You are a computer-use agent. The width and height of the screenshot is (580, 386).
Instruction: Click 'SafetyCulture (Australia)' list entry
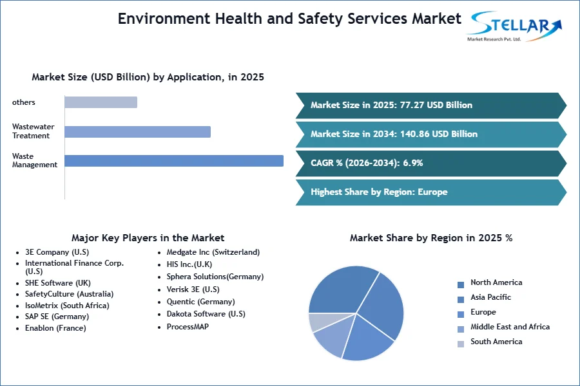click(x=69, y=294)
